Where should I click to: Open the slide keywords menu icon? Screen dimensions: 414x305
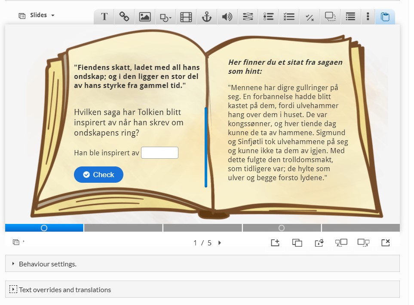[x=17, y=242]
